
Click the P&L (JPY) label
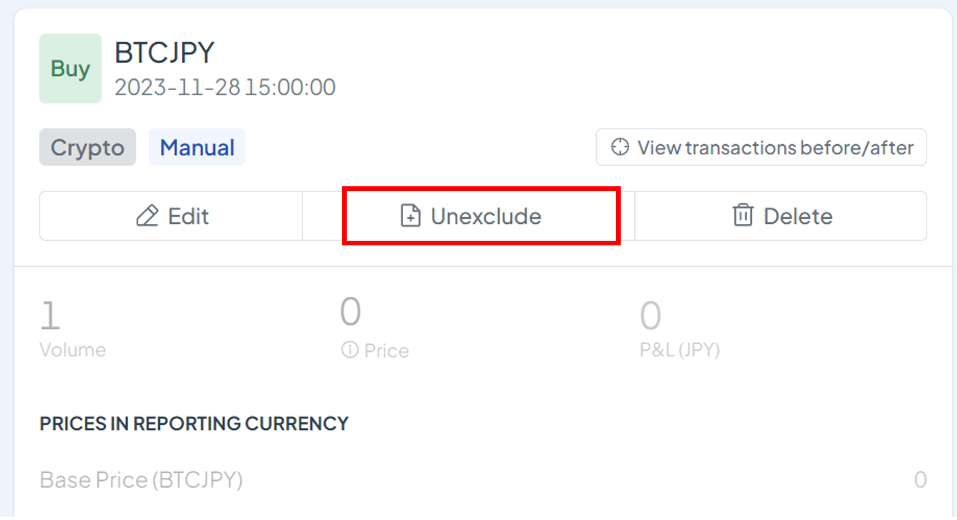coord(680,350)
